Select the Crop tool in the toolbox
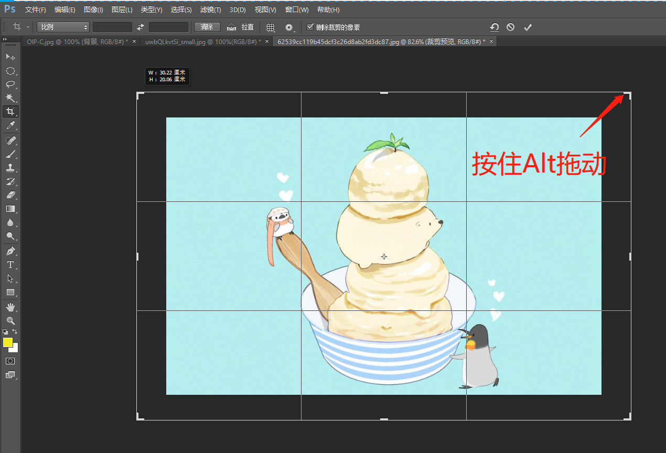 pyautogui.click(x=10, y=112)
